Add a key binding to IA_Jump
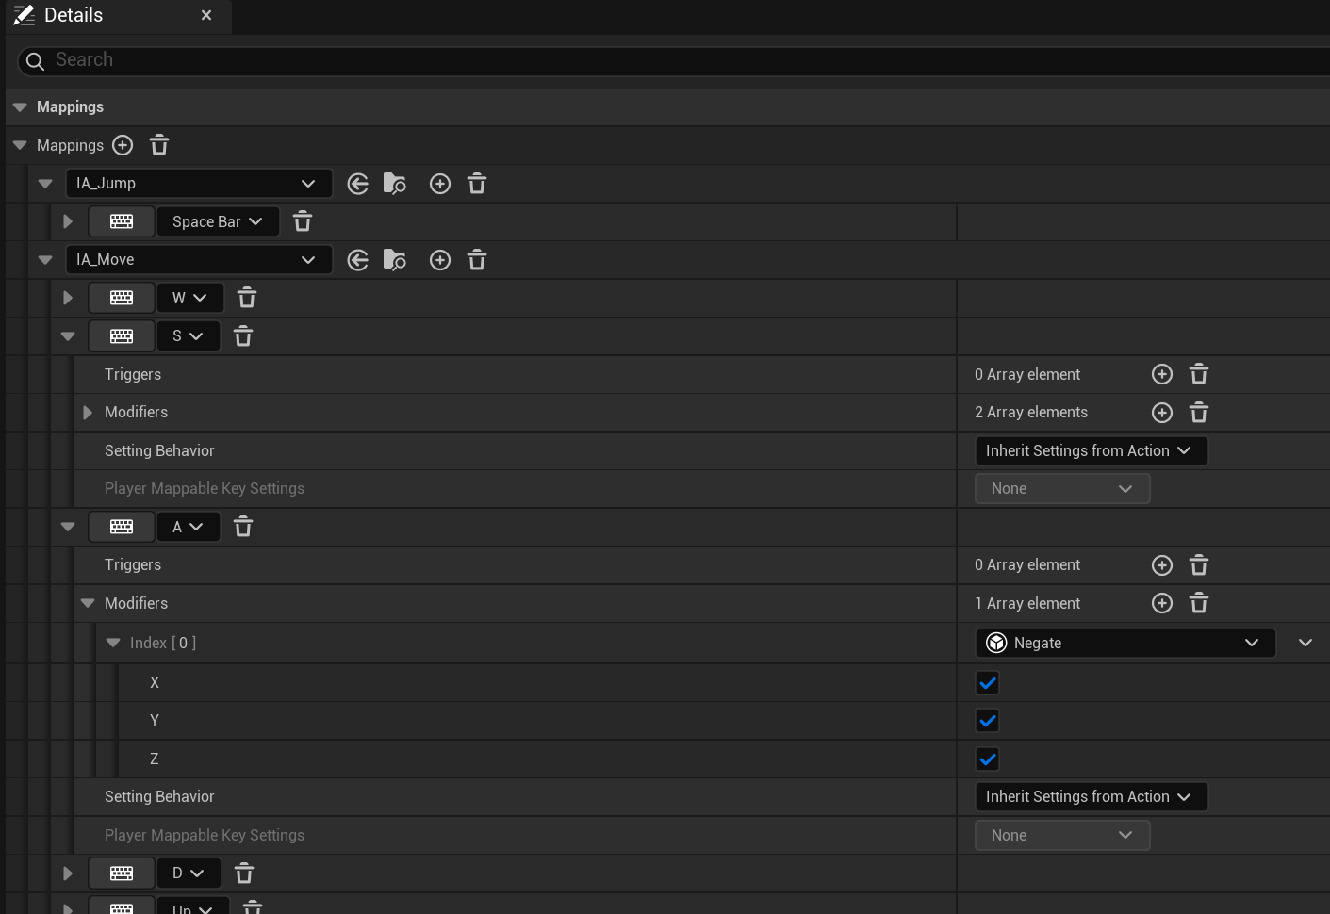The width and height of the screenshot is (1330, 914). [440, 184]
